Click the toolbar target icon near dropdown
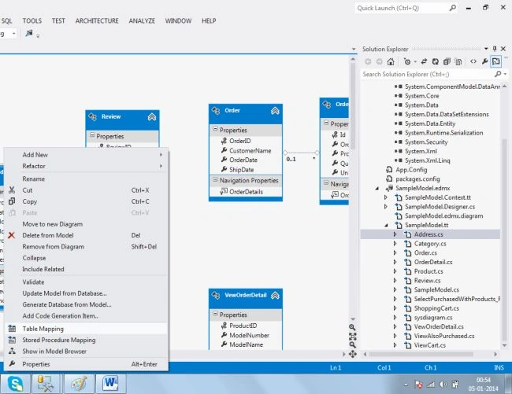This screenshot has width=512, height=394. click(x=29, y=33)
